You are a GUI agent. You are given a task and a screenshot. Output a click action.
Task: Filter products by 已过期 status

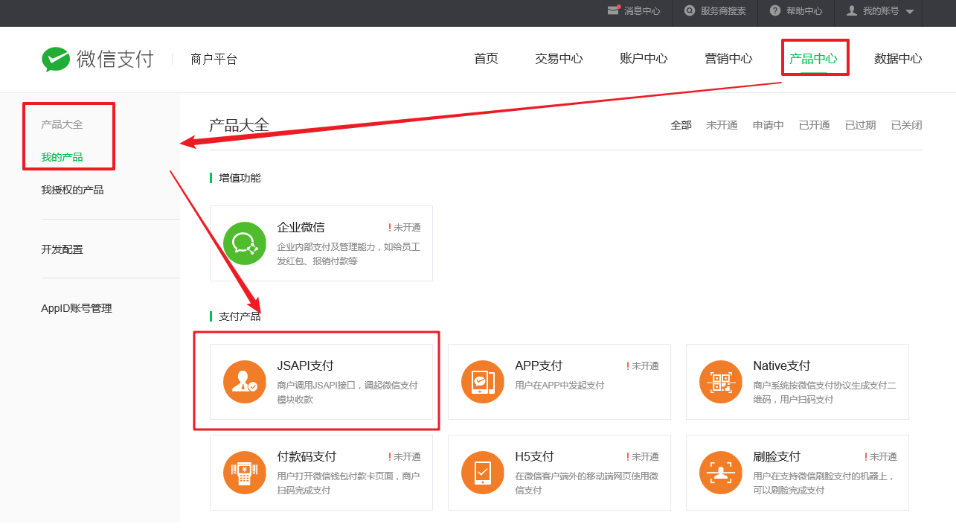click(860, 125)
